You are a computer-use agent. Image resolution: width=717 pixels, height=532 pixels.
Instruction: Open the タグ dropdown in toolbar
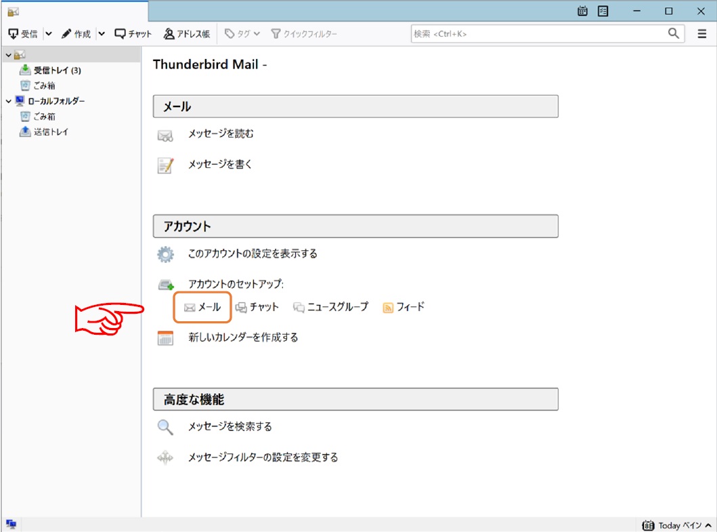242,34
